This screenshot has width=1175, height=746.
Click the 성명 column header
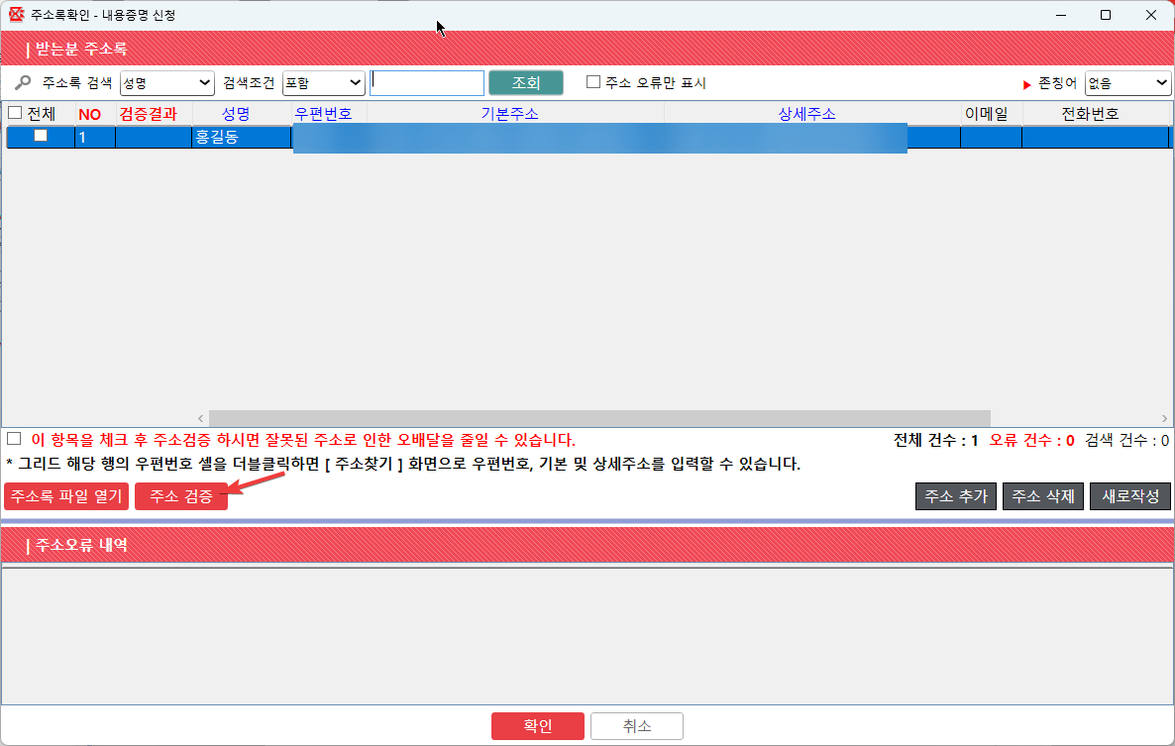coord(236,114)
